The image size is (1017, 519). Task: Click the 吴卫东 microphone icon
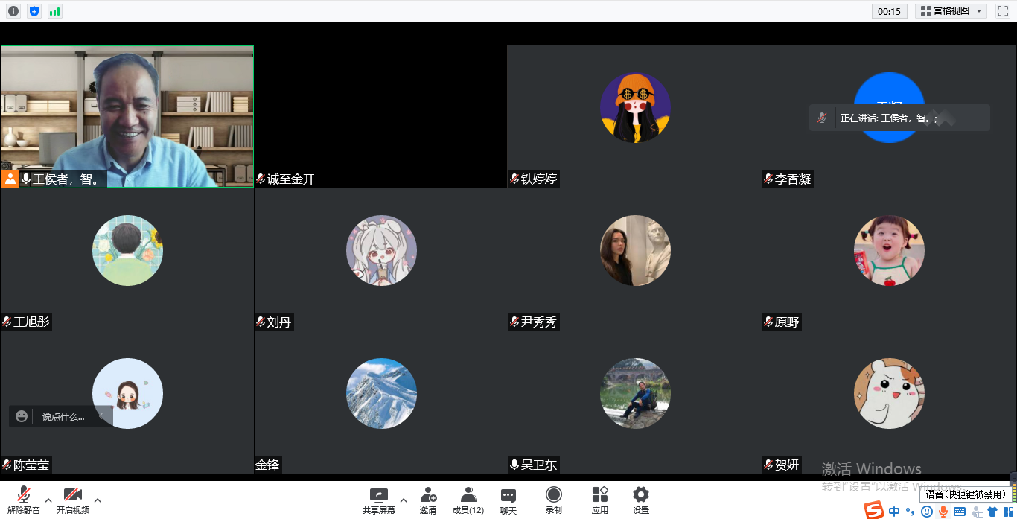point(514,465)
